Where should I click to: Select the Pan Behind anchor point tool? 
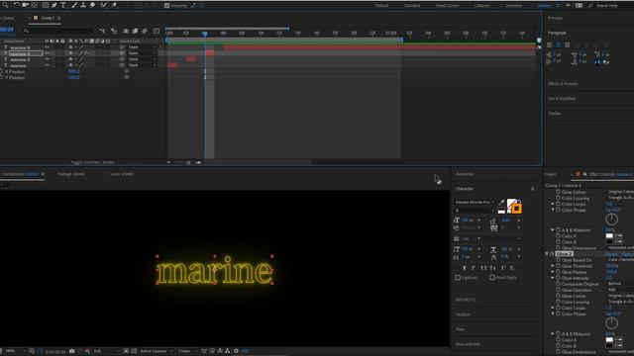[x=35, y=5]
